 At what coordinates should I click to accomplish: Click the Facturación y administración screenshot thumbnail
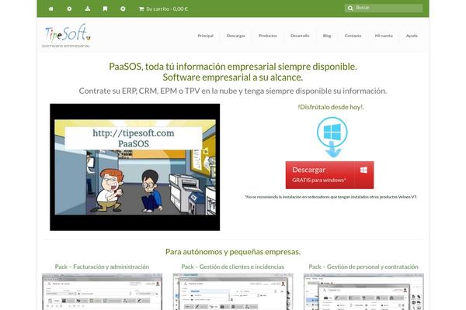click(x=103, y=292)
